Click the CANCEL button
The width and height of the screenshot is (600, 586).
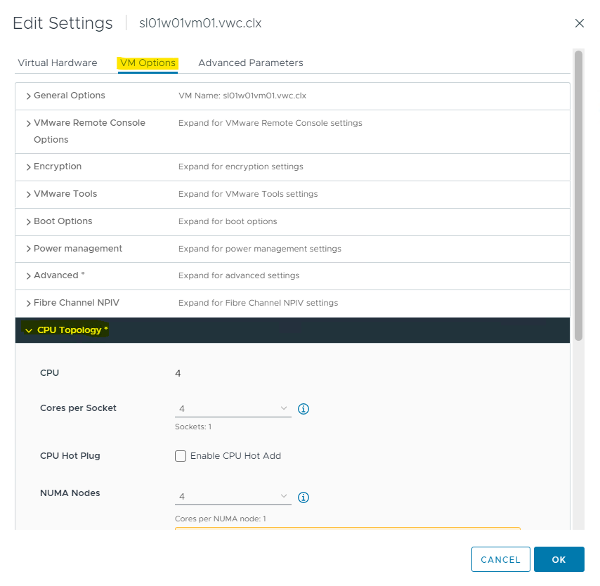pos(500,559)
